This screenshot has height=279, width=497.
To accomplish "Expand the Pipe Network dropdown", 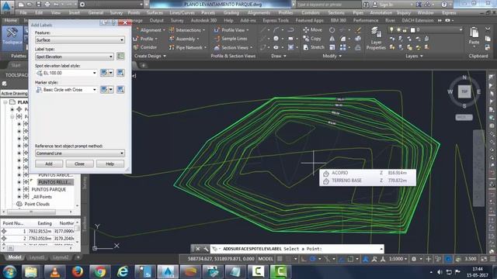I will (x=205, y=47).
